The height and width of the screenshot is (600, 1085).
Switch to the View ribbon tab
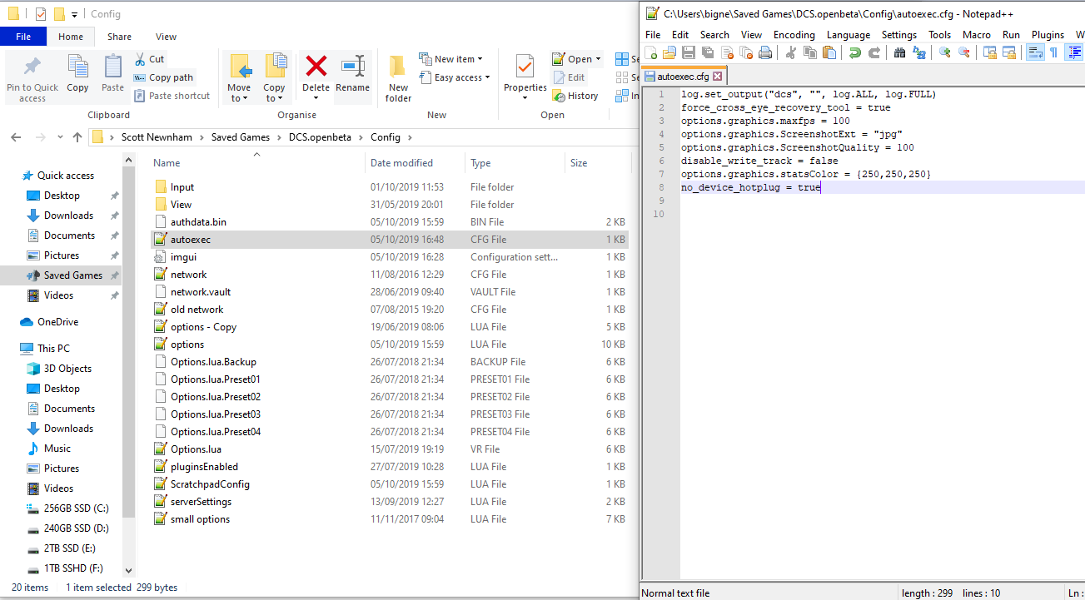pos(166,37)
